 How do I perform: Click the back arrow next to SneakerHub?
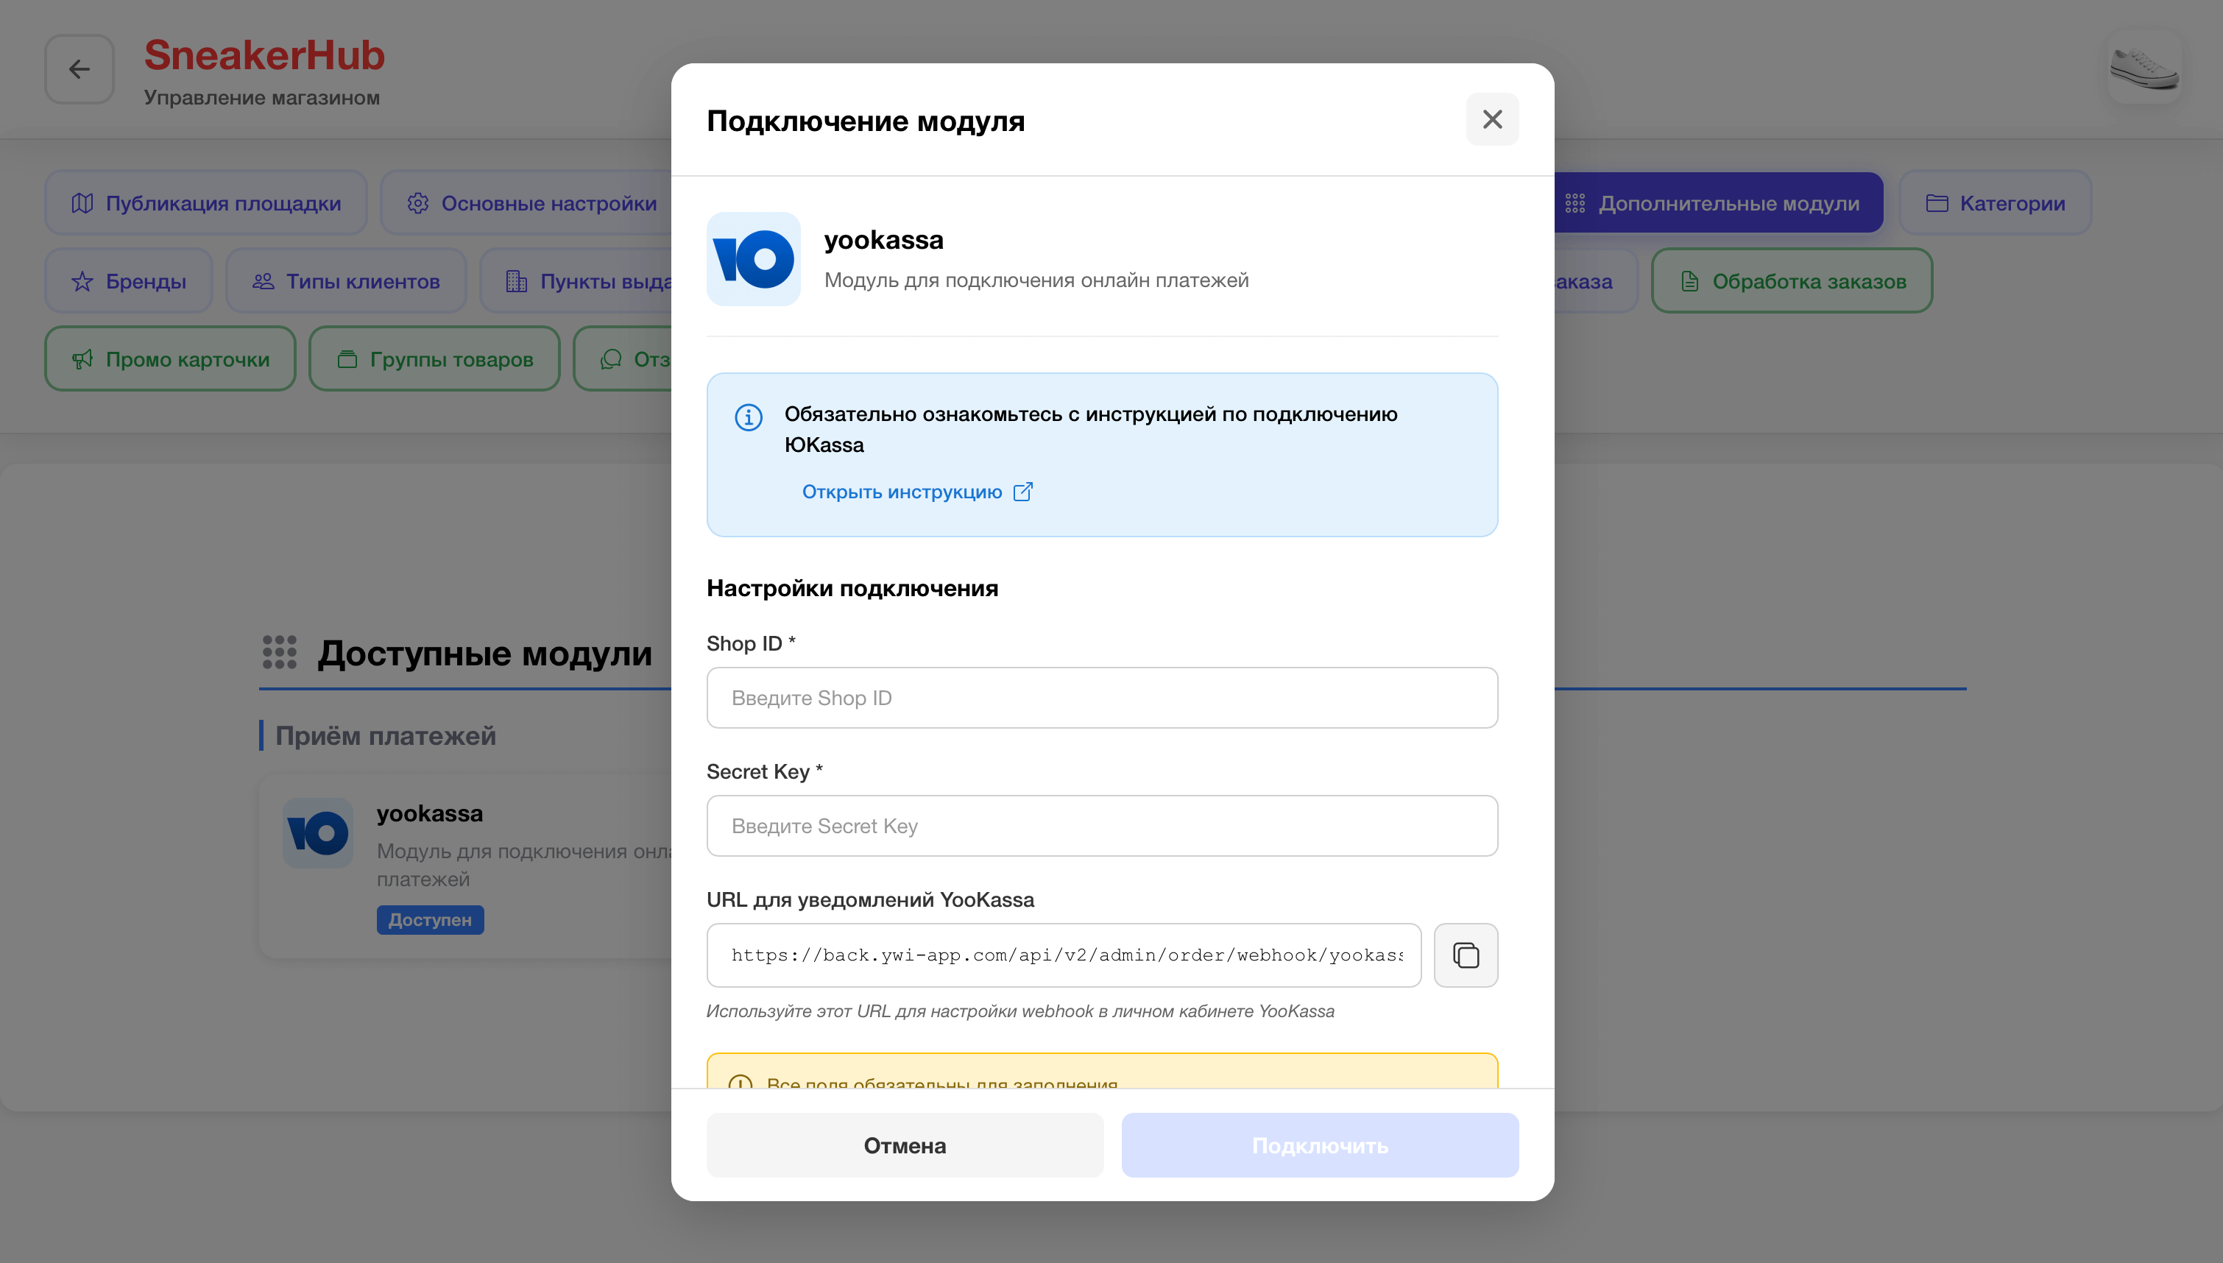(79, 69)
